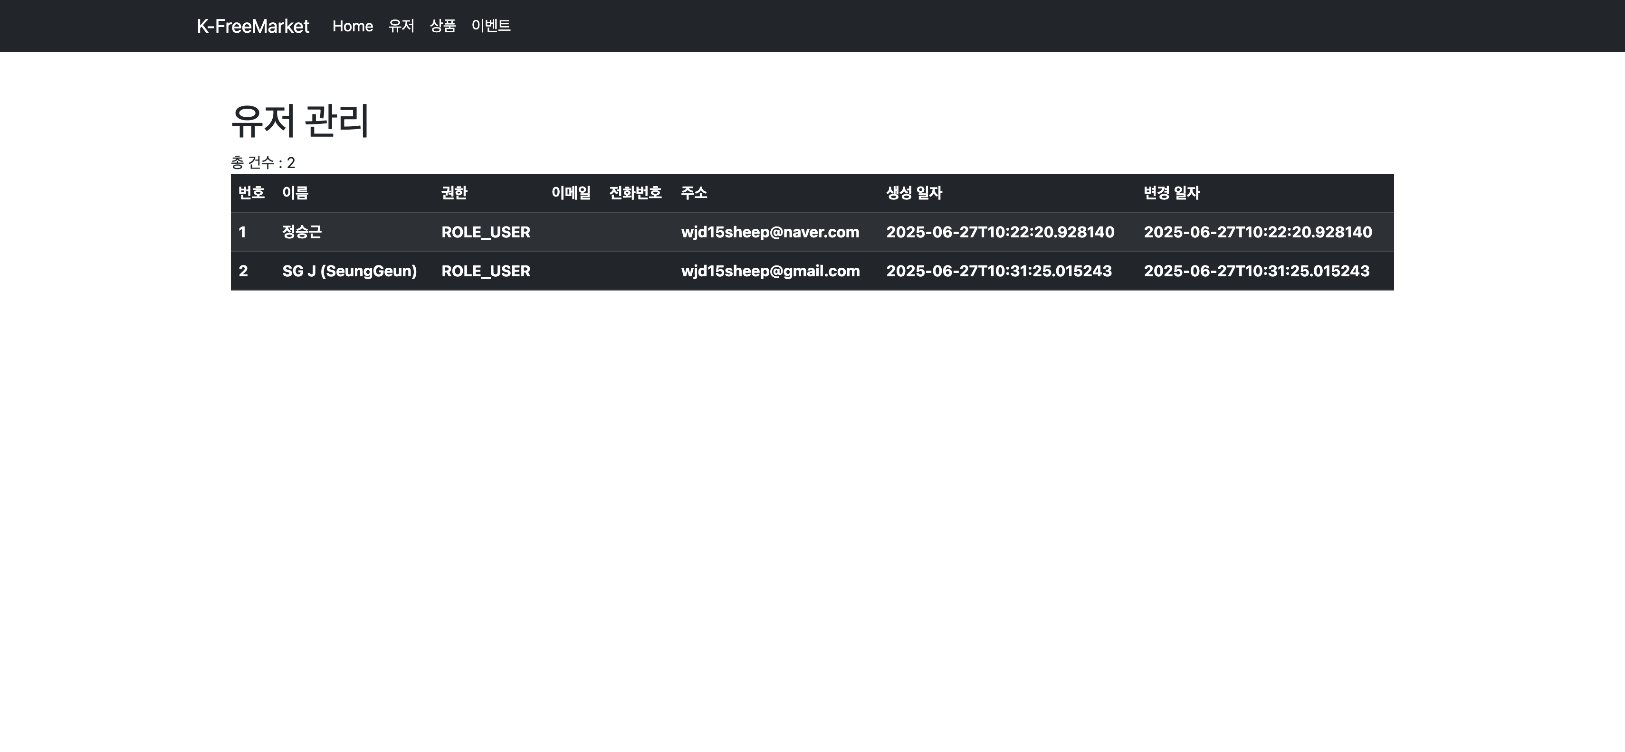Go to the 유저 nav menu
1625x752 pixels.
coord(401,26)
